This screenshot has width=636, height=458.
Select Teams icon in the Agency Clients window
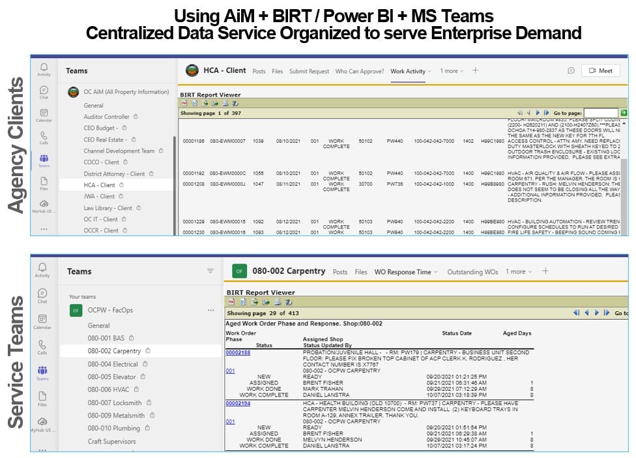(44, 160)
